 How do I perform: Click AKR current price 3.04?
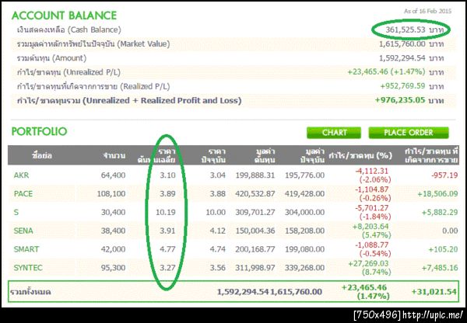click(x=217, y=175)
